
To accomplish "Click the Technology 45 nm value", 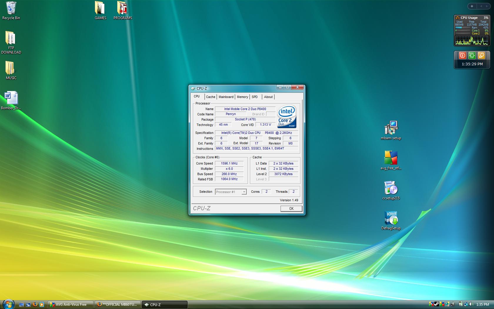I will click(223, 124).
